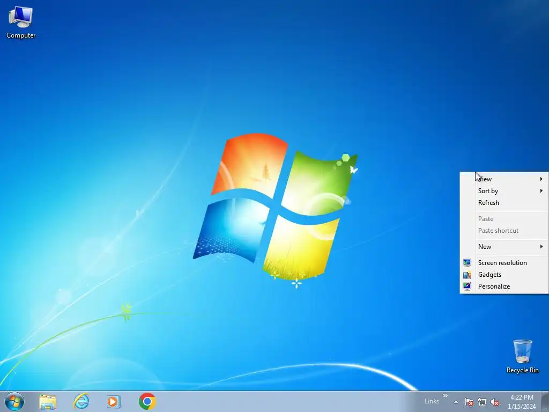Open Personalize from context menu
Image resolution: width=549 pixels, height=412 pixels.
(504, 286)
